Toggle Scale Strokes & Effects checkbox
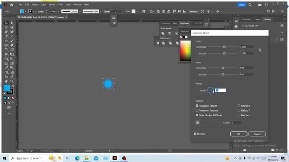 pos(197,115)
